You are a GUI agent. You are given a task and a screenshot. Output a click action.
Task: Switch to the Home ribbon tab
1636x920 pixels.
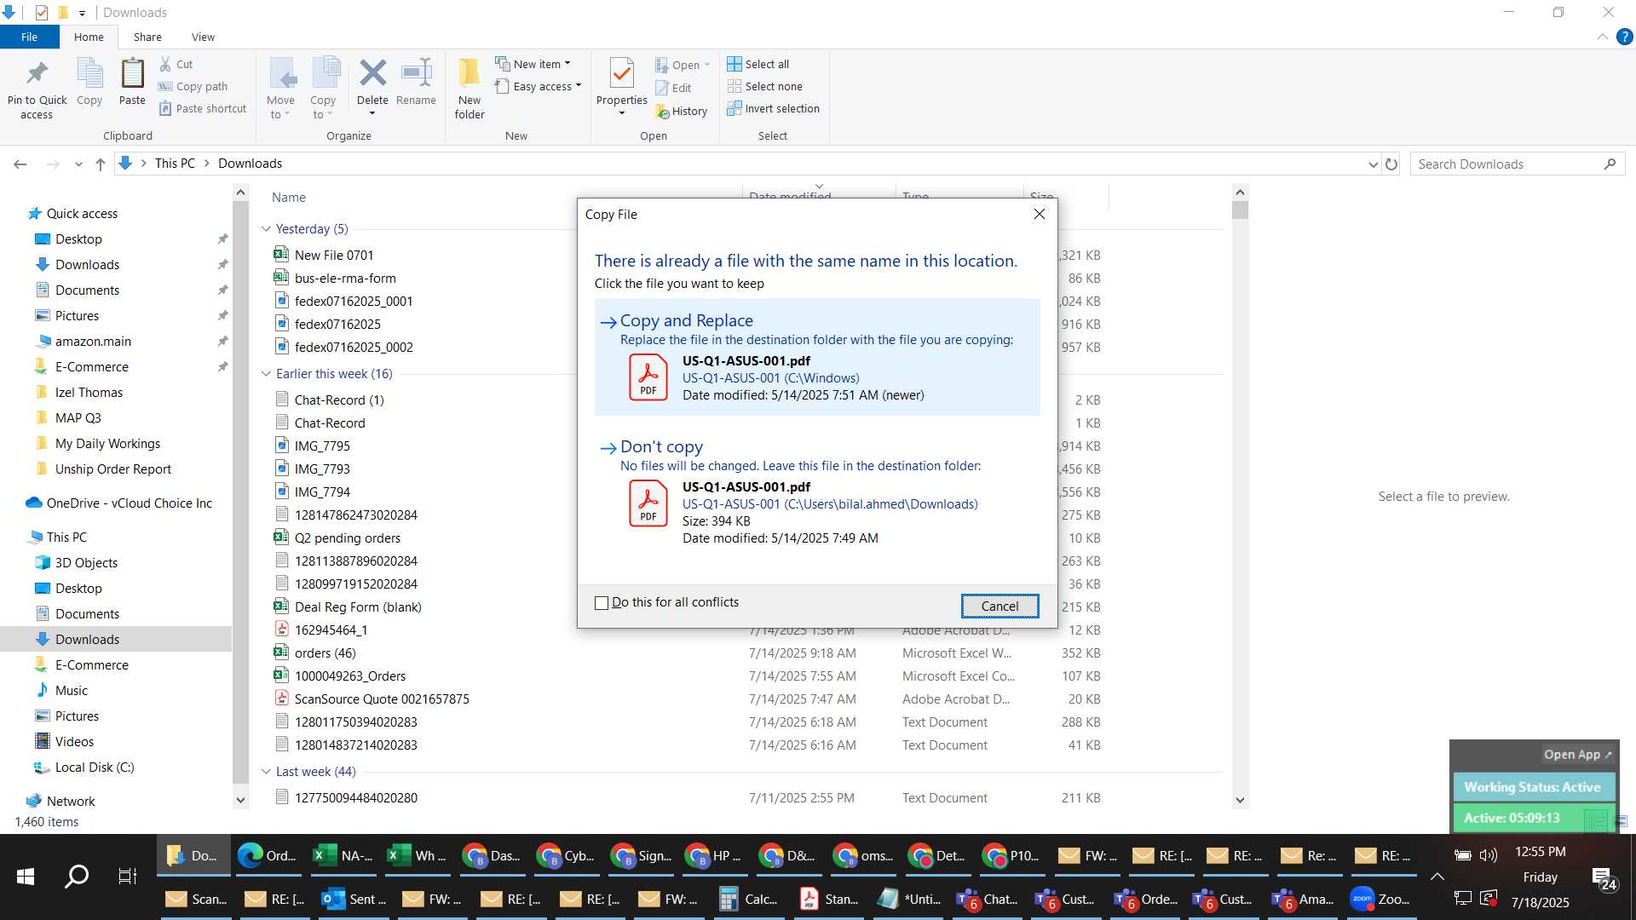(89, 37)
